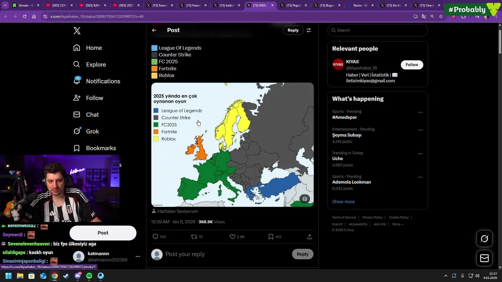The width and height of the screenshot is (502, 282).
Task: Click the address bar URL
Action: point(97,16)
